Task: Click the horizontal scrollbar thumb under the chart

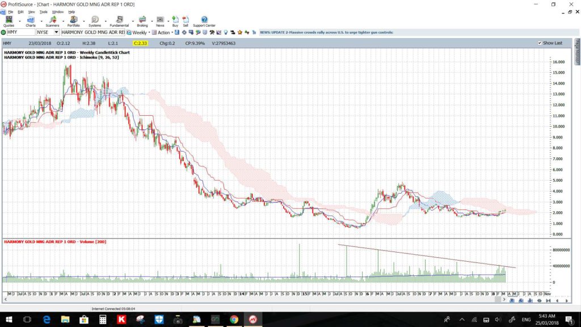Action: (x=498, y=300)
